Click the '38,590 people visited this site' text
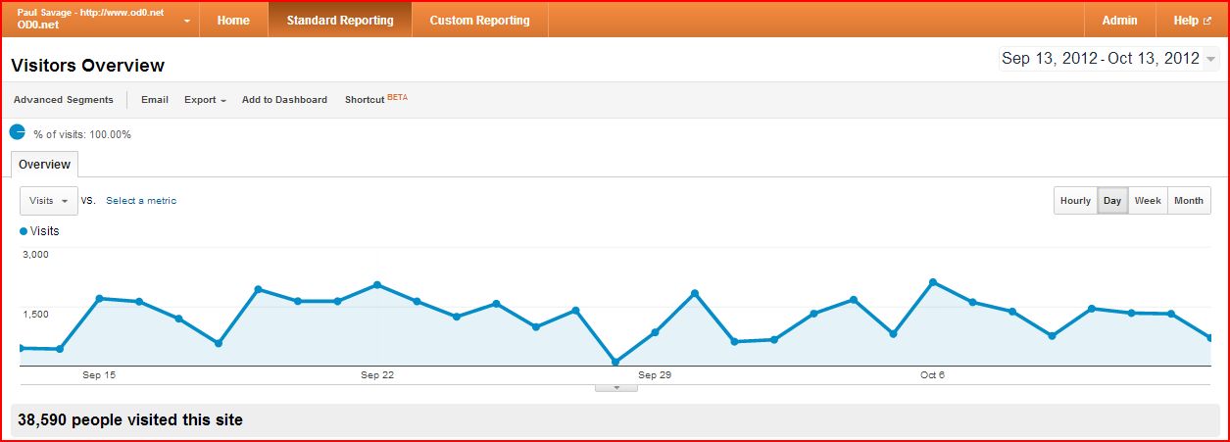Screen dimensions: 1230x442 pyautogui.click(x=130, y=420)
